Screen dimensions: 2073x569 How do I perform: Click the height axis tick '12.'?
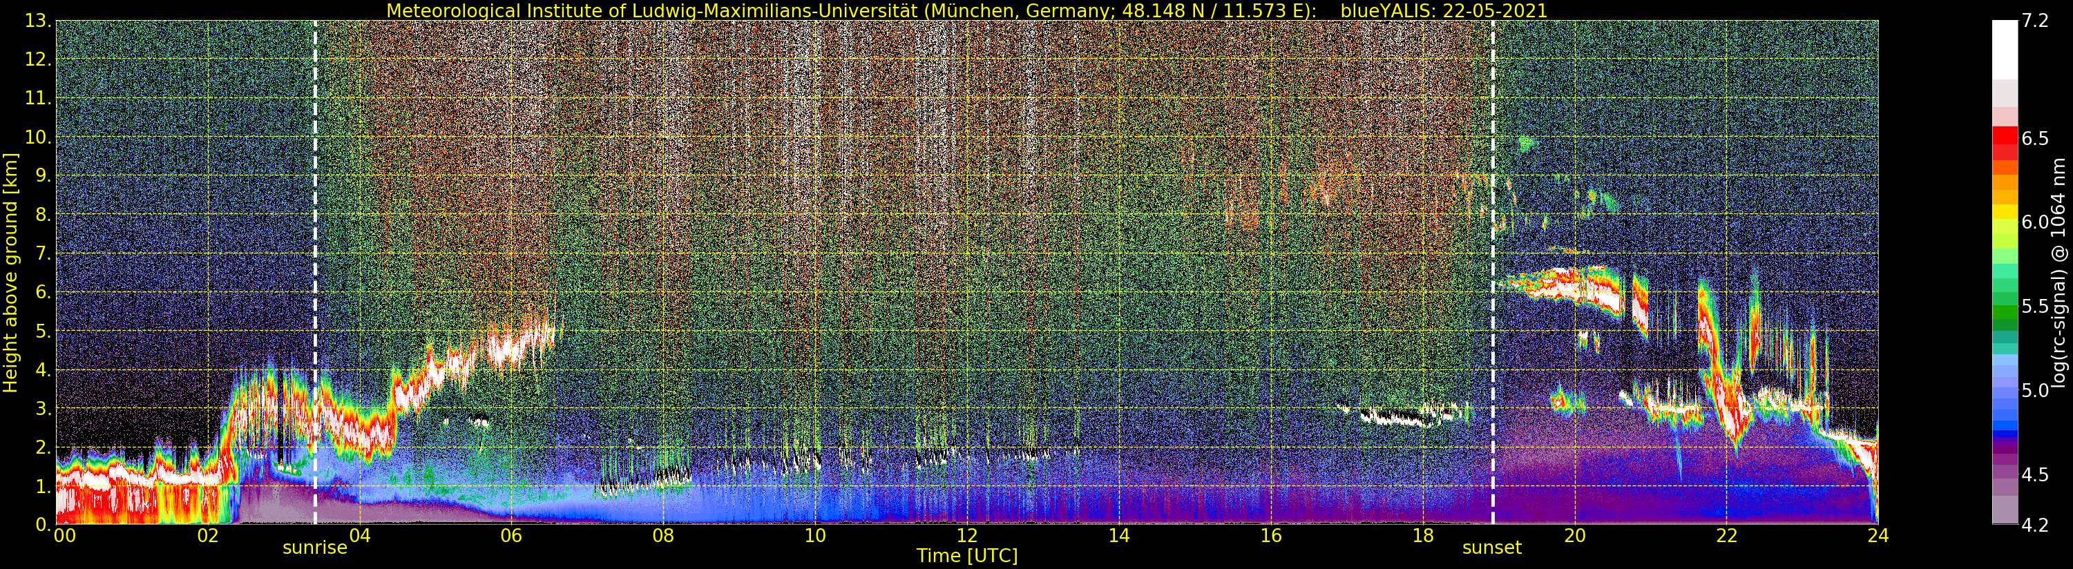(39, 59)
